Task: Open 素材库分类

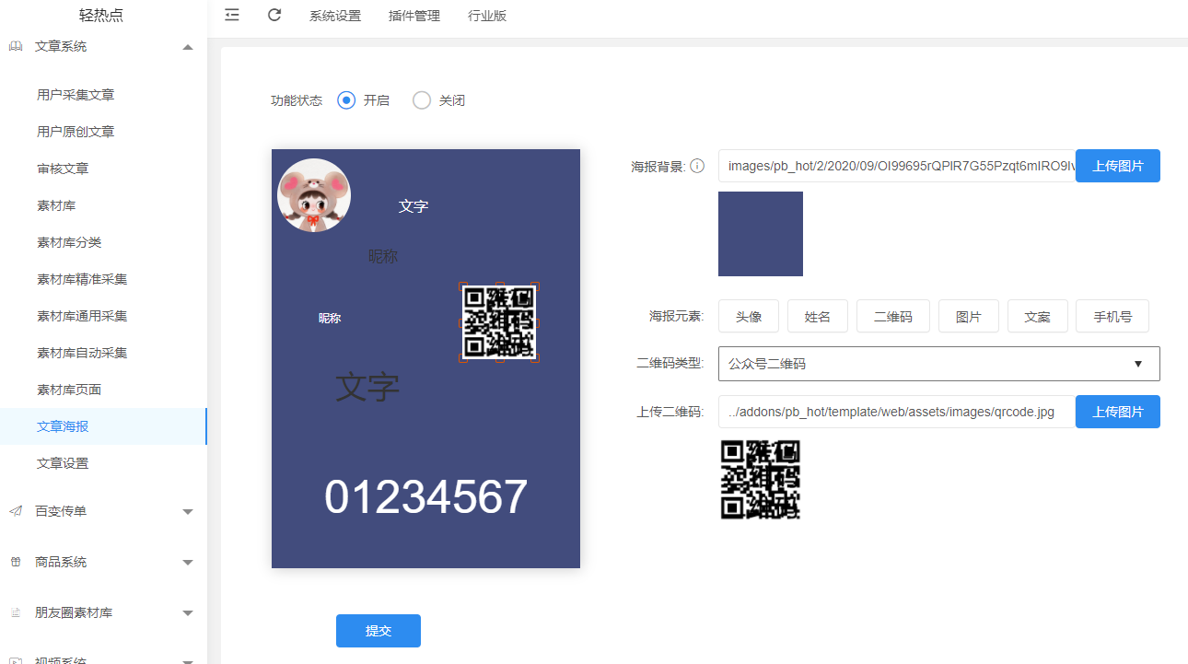Action: 69,242
